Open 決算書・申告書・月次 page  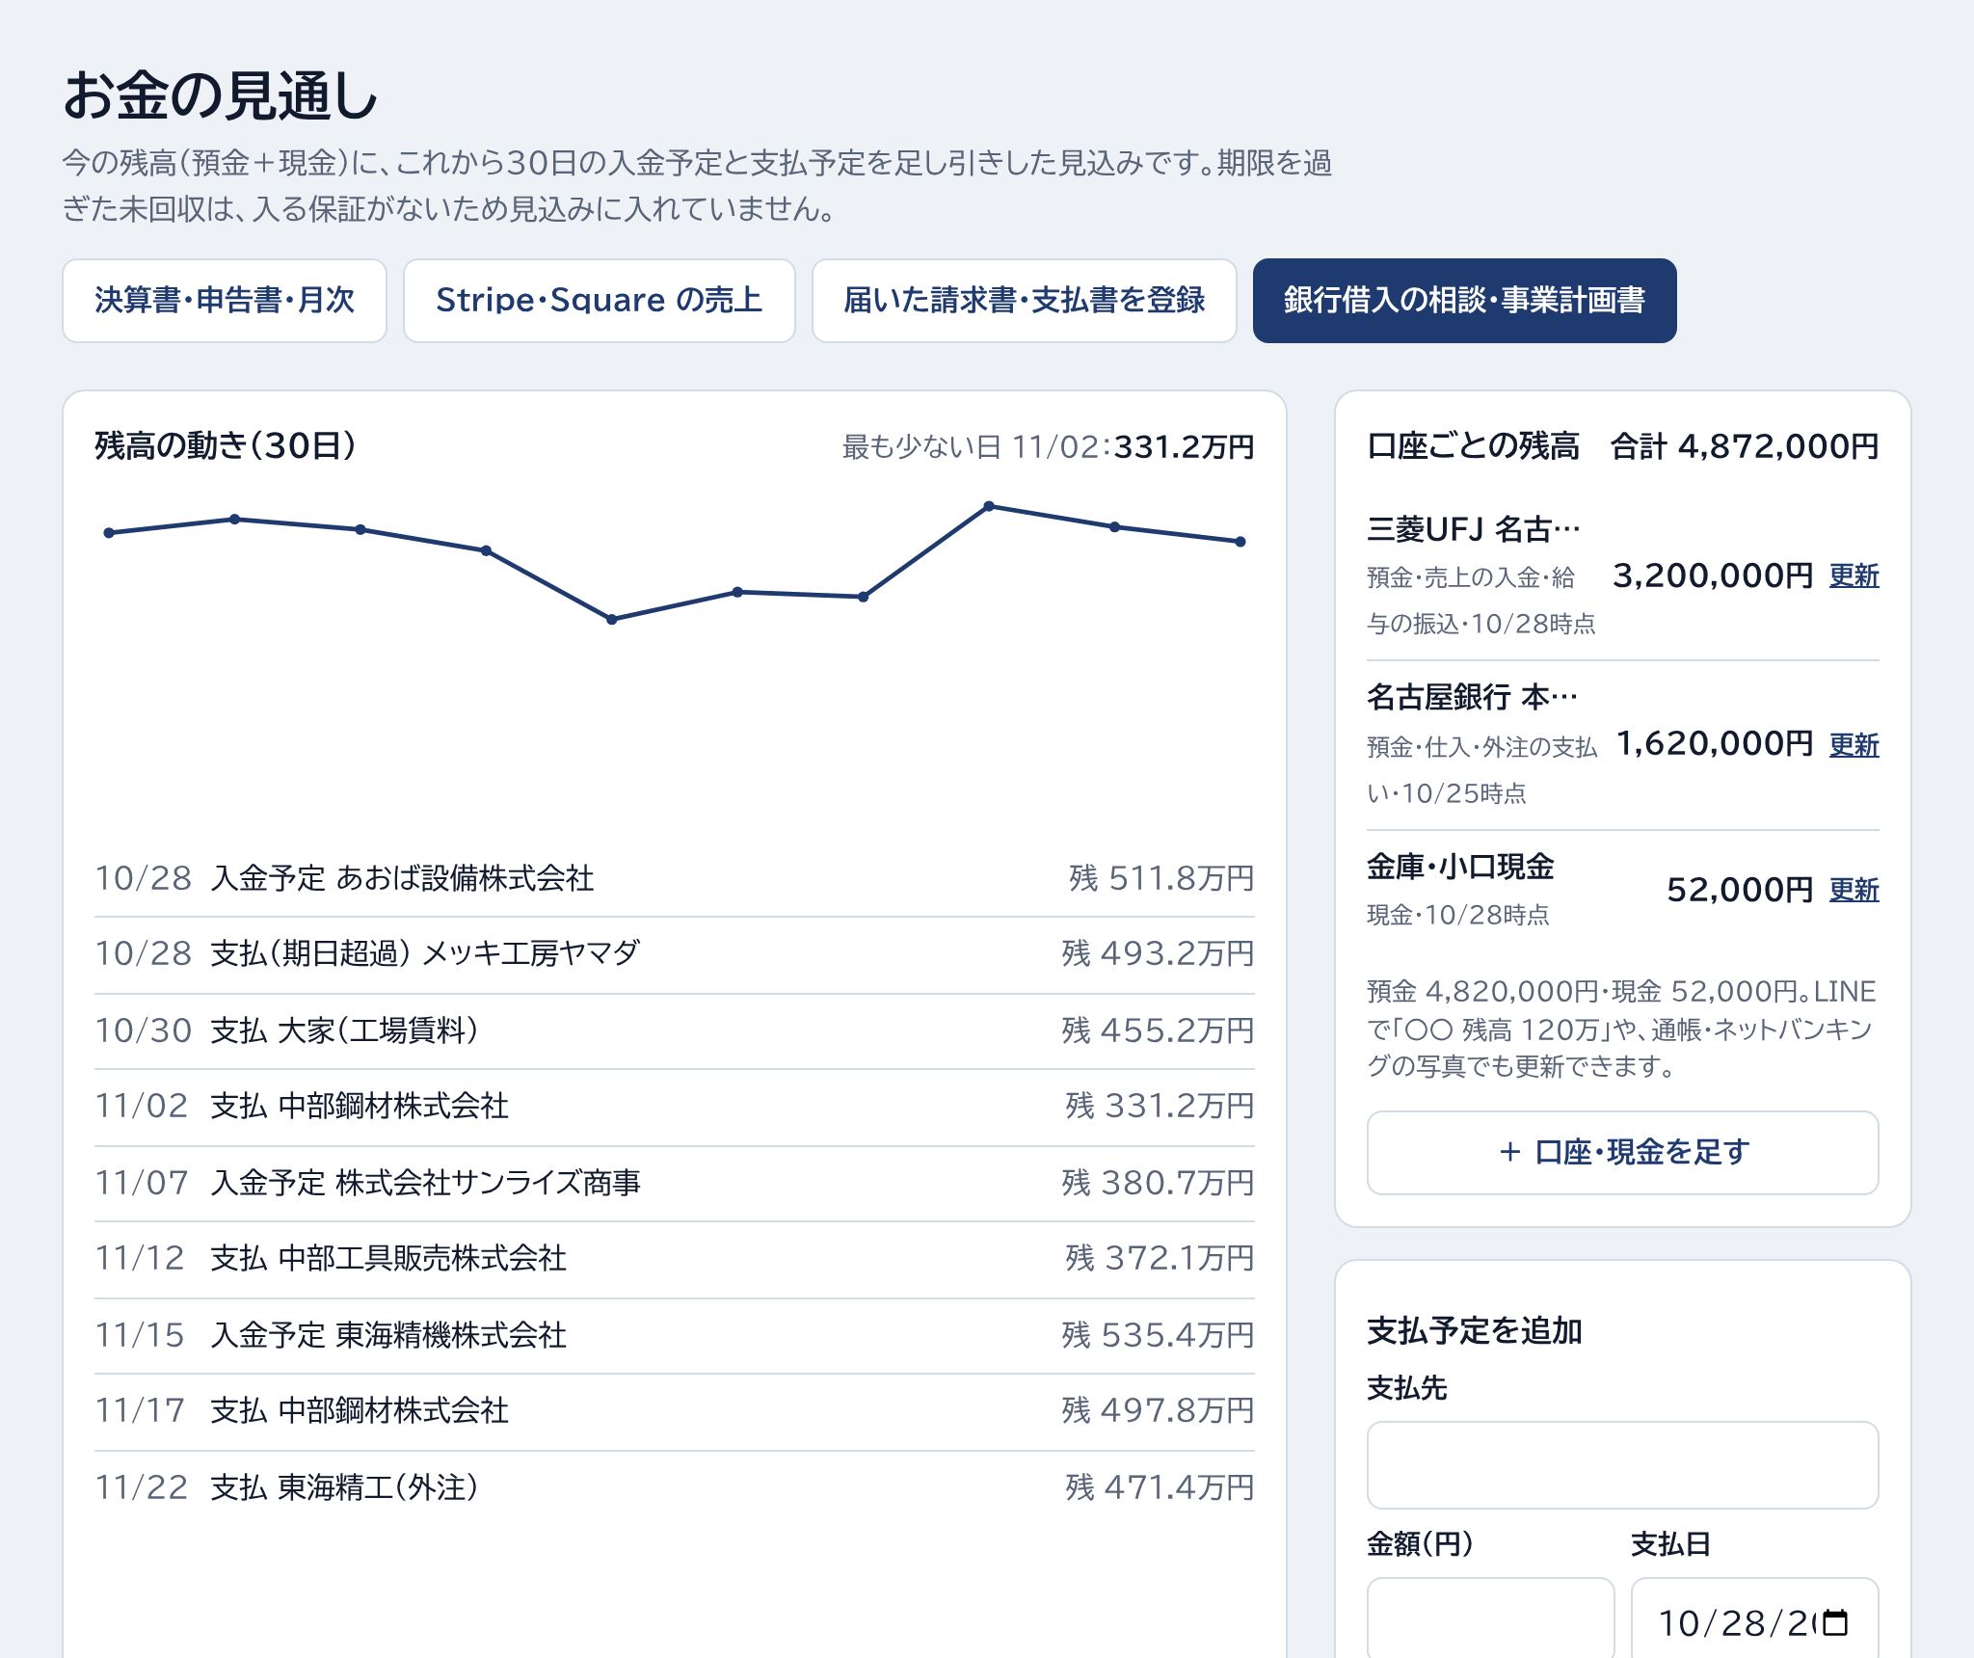click(x=225, y=301)
